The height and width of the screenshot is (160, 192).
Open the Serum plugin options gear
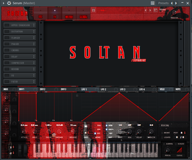pyautogui.click(x=9, y=3)
